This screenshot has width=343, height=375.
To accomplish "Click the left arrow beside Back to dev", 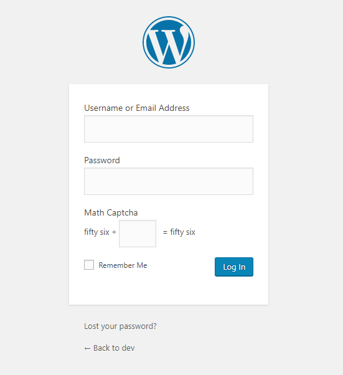I will (87, 349).
